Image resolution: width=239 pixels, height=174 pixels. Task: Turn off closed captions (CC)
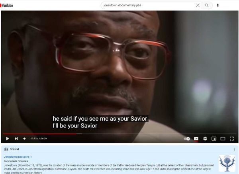196,139
